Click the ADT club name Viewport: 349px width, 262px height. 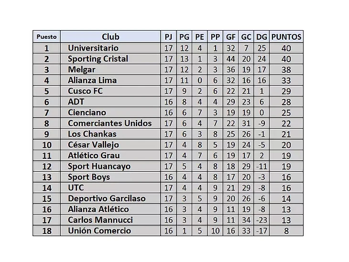coord(76,102)
